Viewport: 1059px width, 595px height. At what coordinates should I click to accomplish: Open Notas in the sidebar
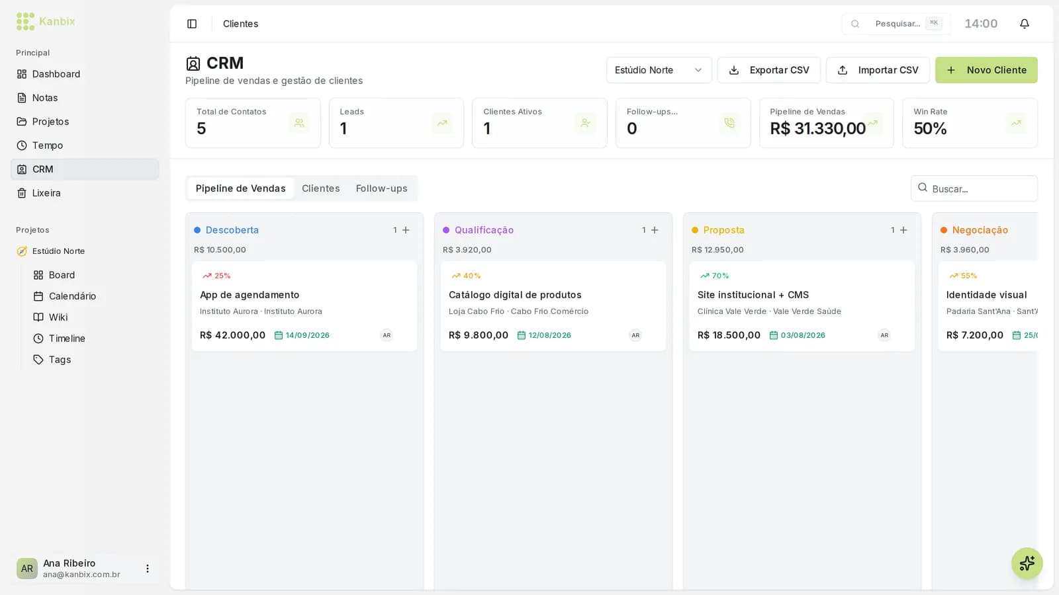pos(85,98)
